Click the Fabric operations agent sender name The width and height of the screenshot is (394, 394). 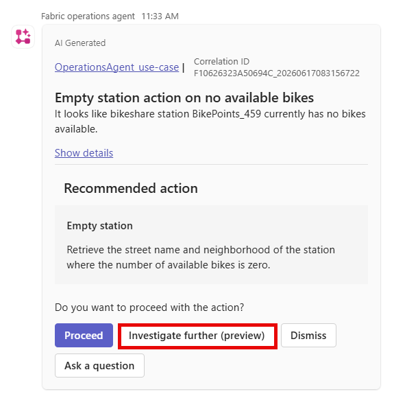(88, 16)
